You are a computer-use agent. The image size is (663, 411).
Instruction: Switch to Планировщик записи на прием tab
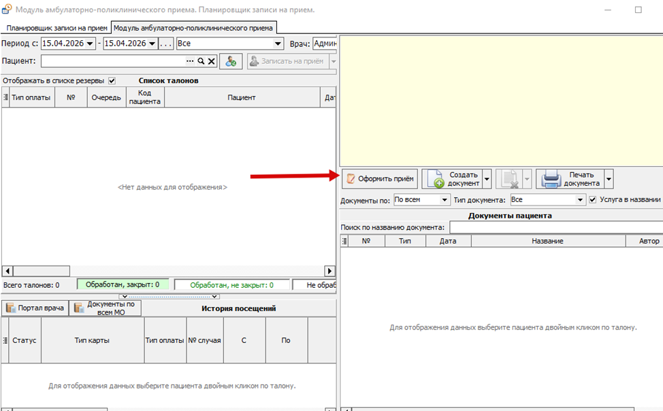pos(56,28)
